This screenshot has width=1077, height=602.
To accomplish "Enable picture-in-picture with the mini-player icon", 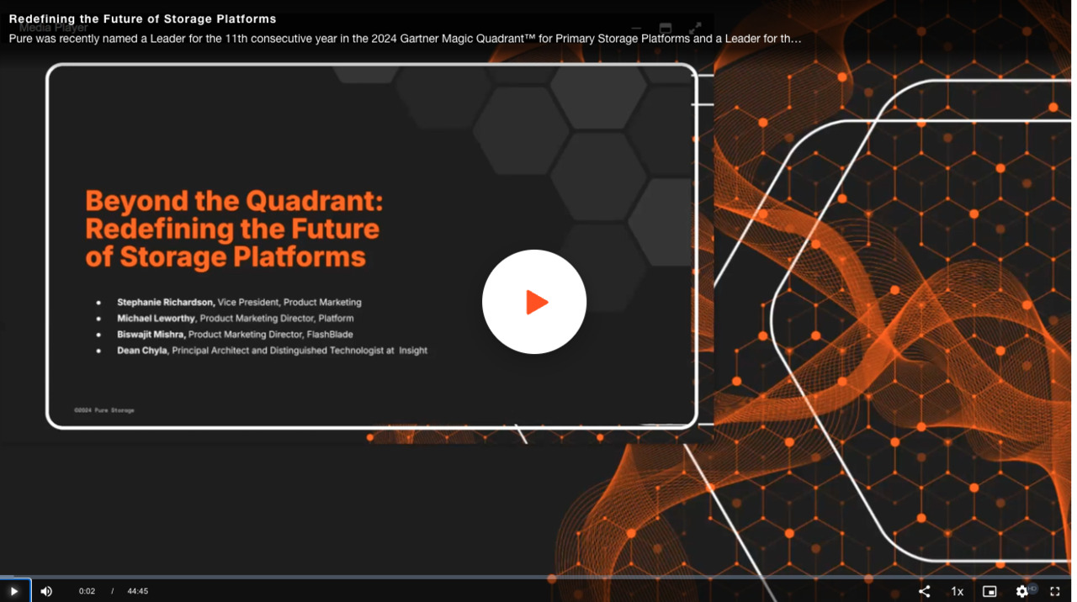I will (x=989, y=591).
